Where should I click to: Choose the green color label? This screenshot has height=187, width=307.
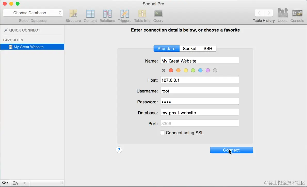click(x=193, y=70)
